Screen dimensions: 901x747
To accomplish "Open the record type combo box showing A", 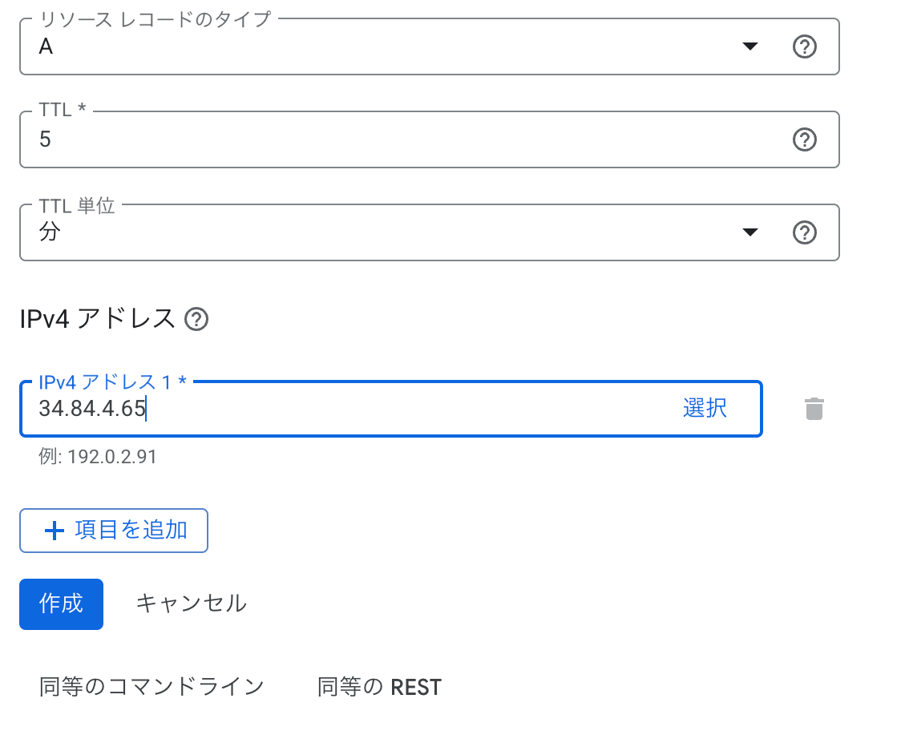I will click(x=429, y=46).
